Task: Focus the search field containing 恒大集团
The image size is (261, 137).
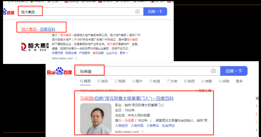Action: coord(81,12)
